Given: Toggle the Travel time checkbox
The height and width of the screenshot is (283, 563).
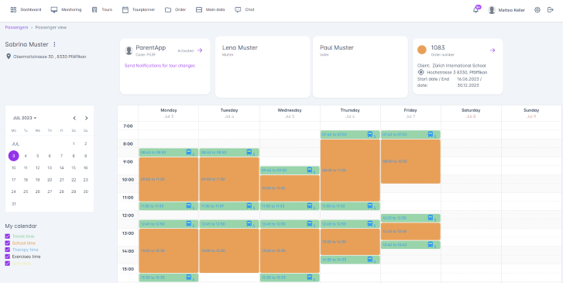Looking at the screenshot, I should point(8,236).
